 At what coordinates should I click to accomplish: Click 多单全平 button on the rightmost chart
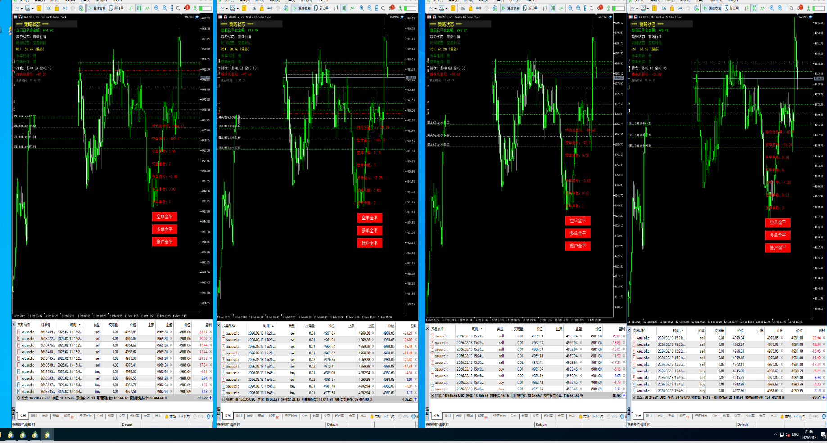tap(777, 235)
